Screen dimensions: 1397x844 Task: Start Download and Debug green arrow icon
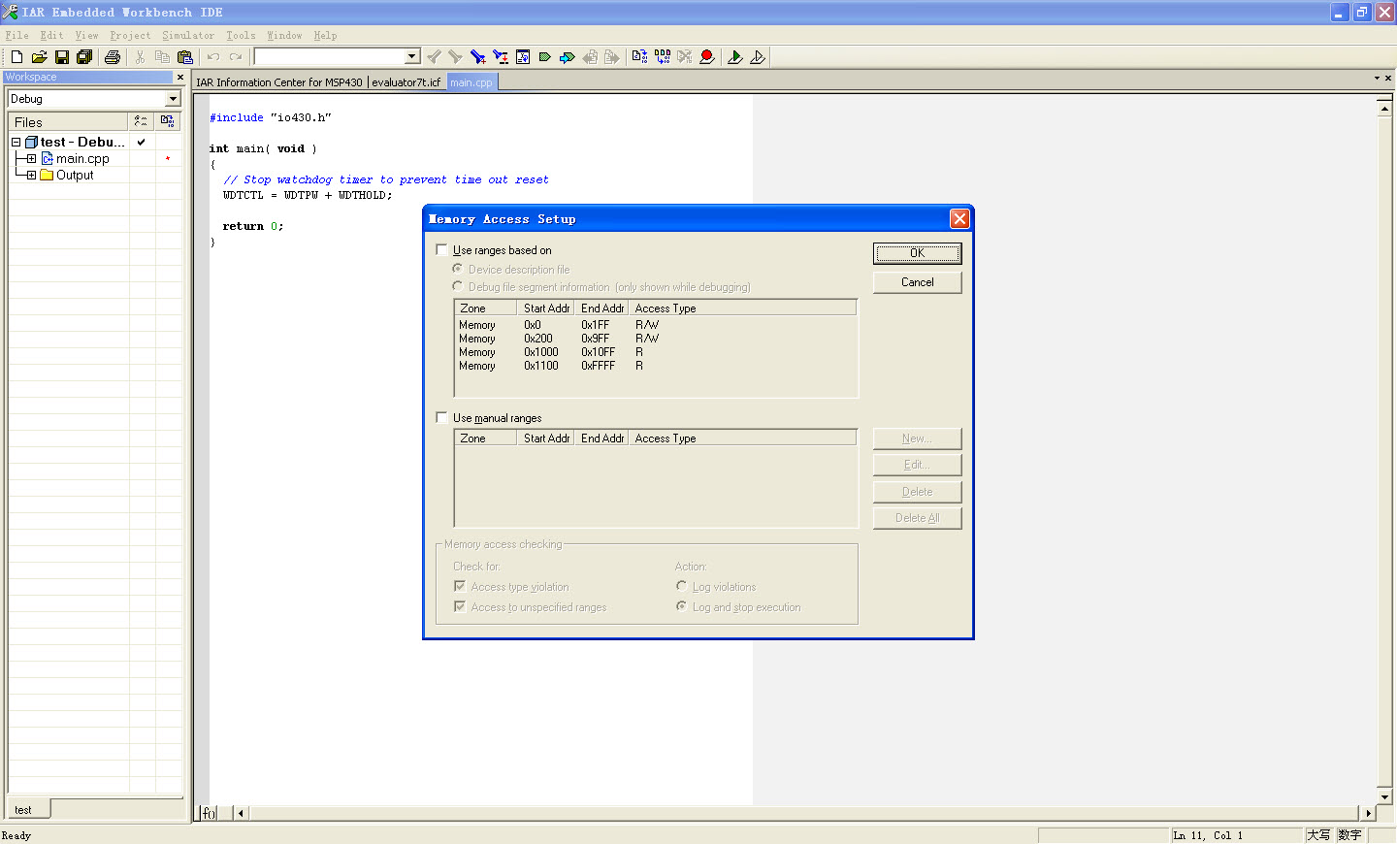point(735,57)
